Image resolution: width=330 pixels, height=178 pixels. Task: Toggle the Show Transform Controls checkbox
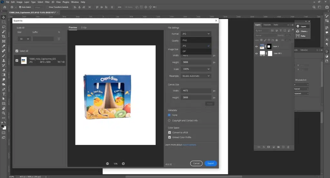(x=47, y=7)
